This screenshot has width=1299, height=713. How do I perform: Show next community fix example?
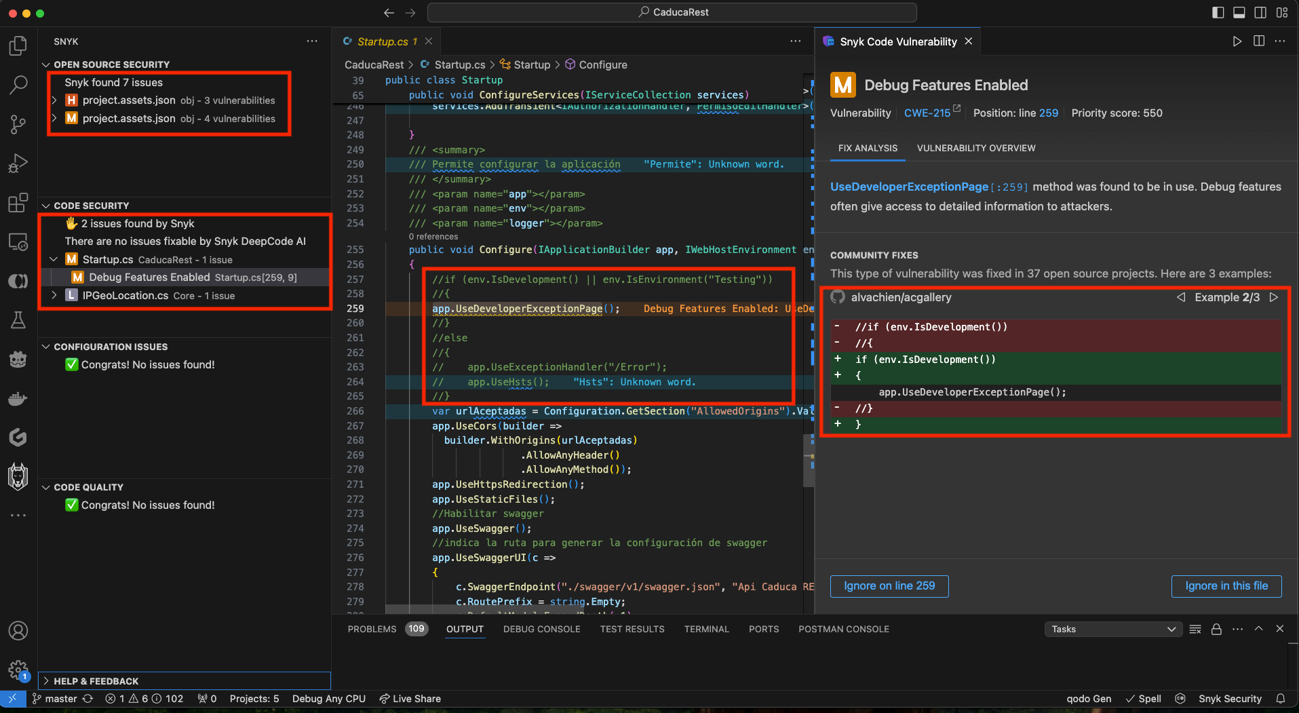1274,297
